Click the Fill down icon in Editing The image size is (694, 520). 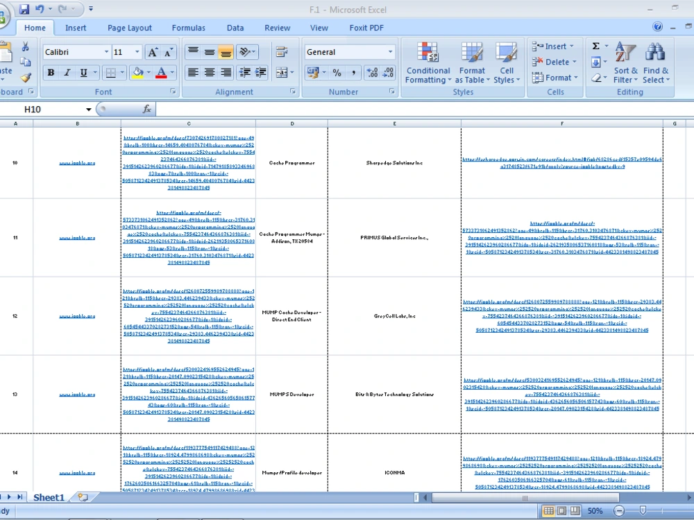click(596, 62)
